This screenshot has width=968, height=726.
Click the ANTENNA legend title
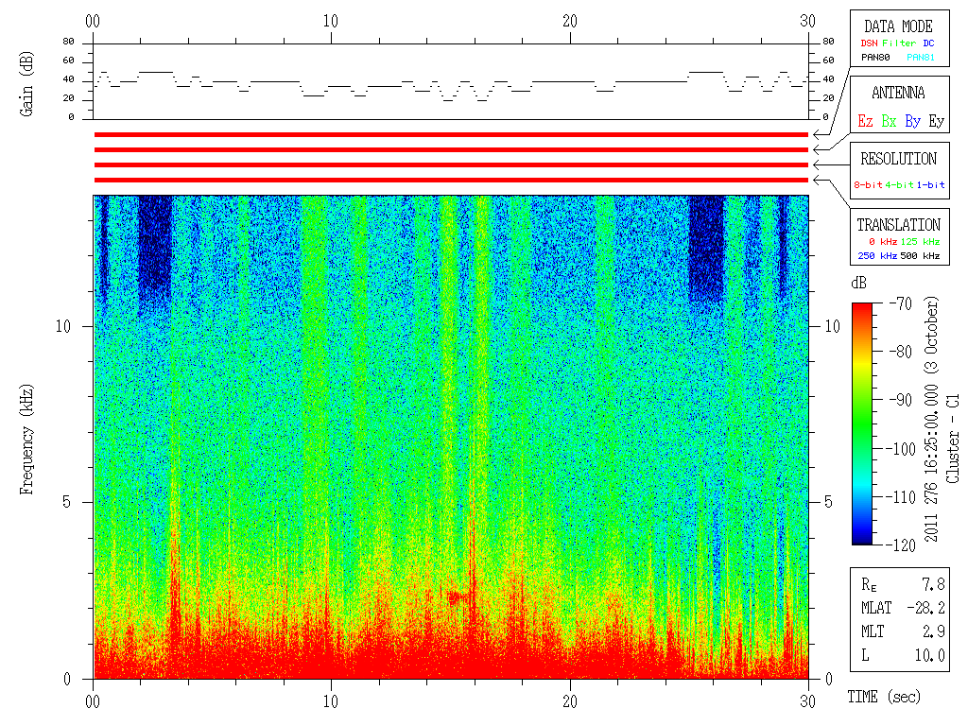[898, 94]
